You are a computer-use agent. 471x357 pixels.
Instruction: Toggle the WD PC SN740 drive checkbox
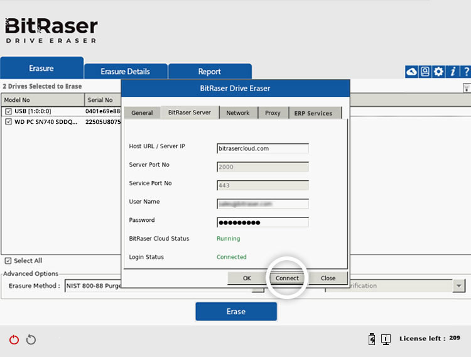point(8,122)
